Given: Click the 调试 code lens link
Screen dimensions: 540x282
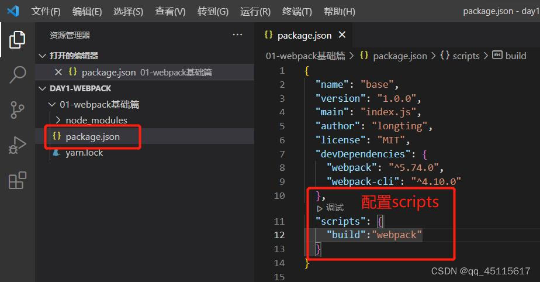Looking at the screenshot, I should (335, 208).
